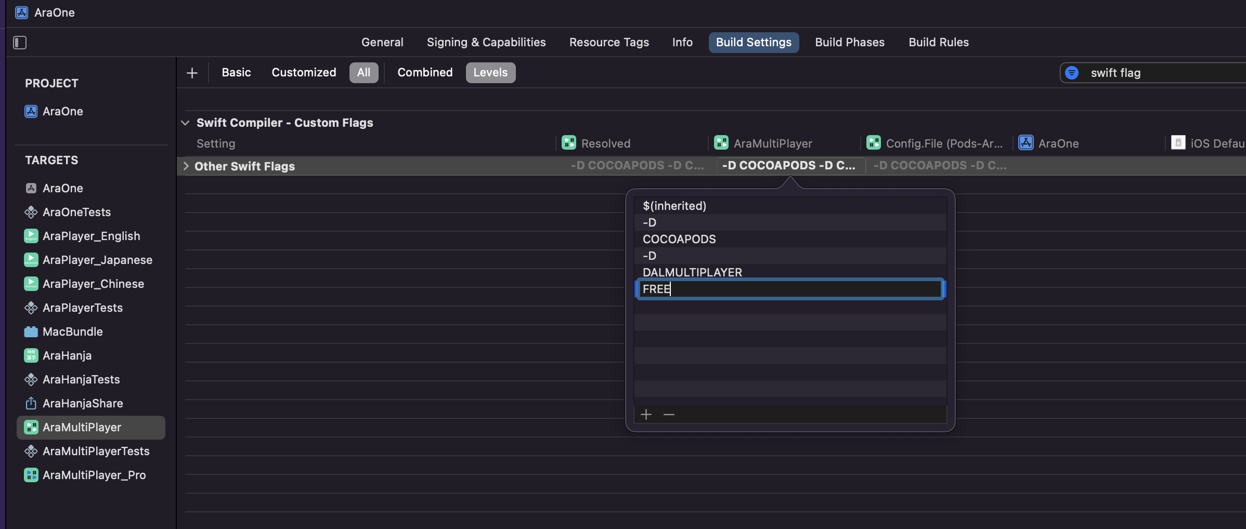Viewport: 1246px width, 529px height.
Task: Open the General tab
Action: coord(382,42)
